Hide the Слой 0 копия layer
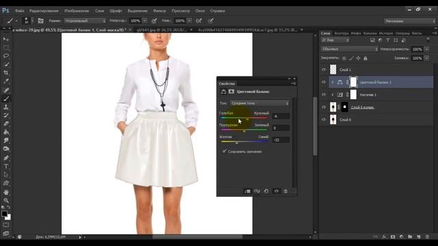 click(x=324, y=107)
